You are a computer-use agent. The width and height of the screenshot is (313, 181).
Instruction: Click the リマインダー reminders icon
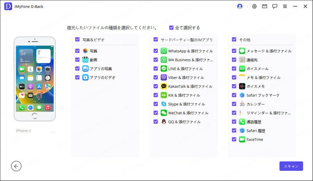242,113
